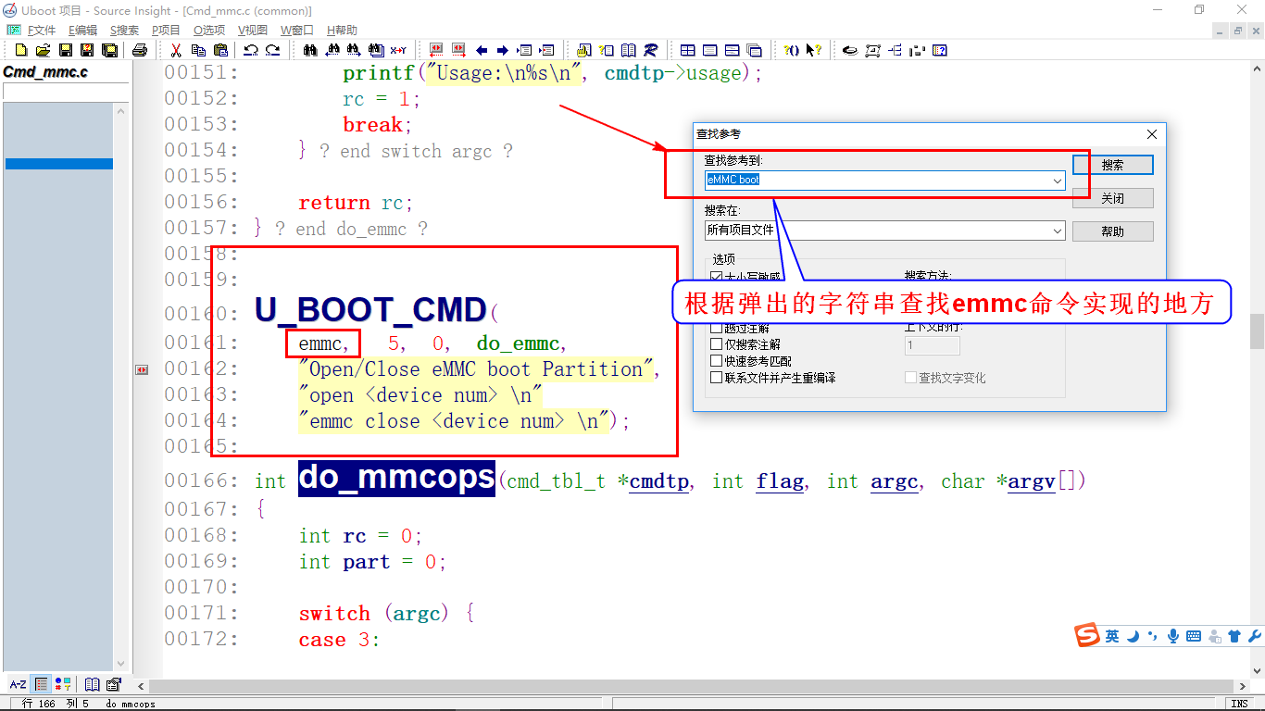
Task: Click the do_emmc identifier on line 161
Action: click(x=518, y=344)
